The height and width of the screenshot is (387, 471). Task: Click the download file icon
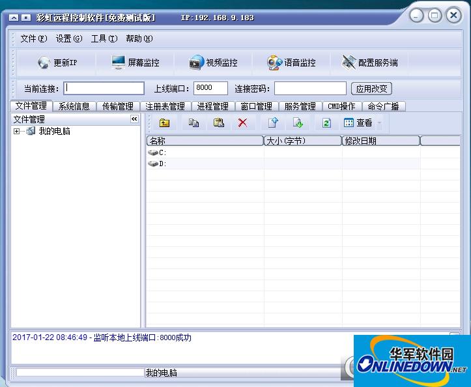click(x=298, y=123)
